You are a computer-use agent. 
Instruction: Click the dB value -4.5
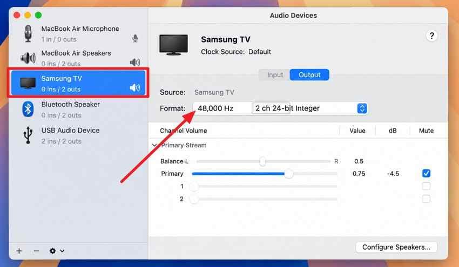(x=393, y=174)
